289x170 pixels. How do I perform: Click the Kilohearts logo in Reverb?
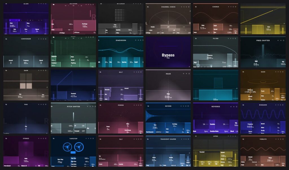(148, 106)
